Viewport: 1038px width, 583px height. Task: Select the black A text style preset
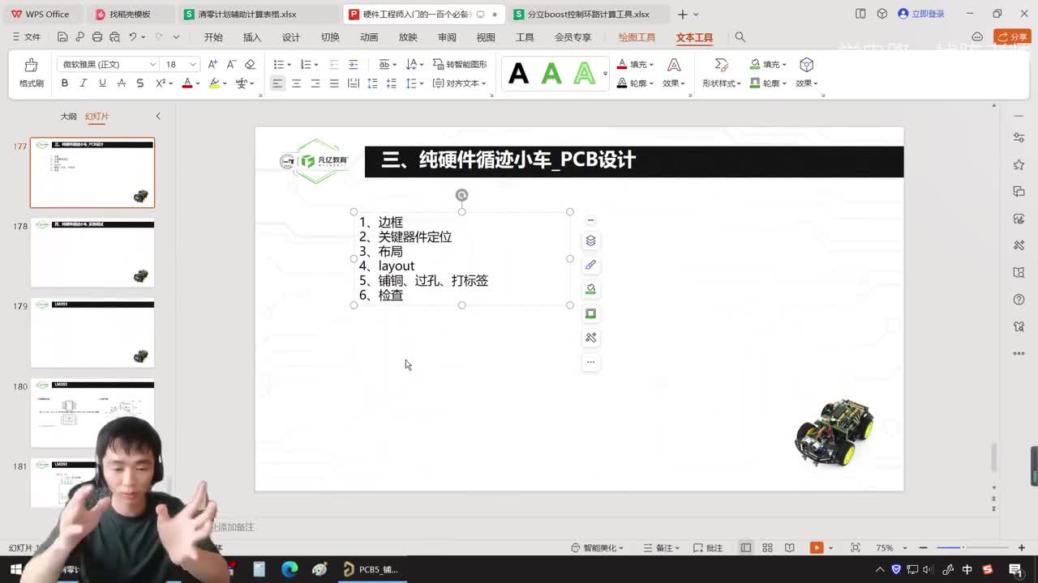click(x=518, y=74)
